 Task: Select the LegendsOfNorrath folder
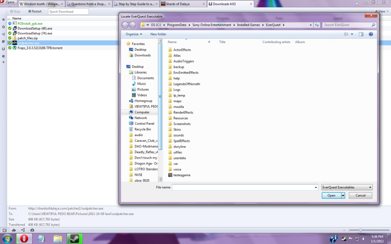coord(186,84)
